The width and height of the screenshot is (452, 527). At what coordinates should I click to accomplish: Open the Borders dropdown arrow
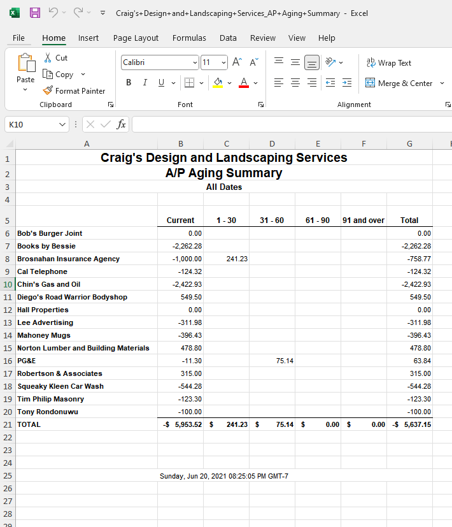(201, 83)
